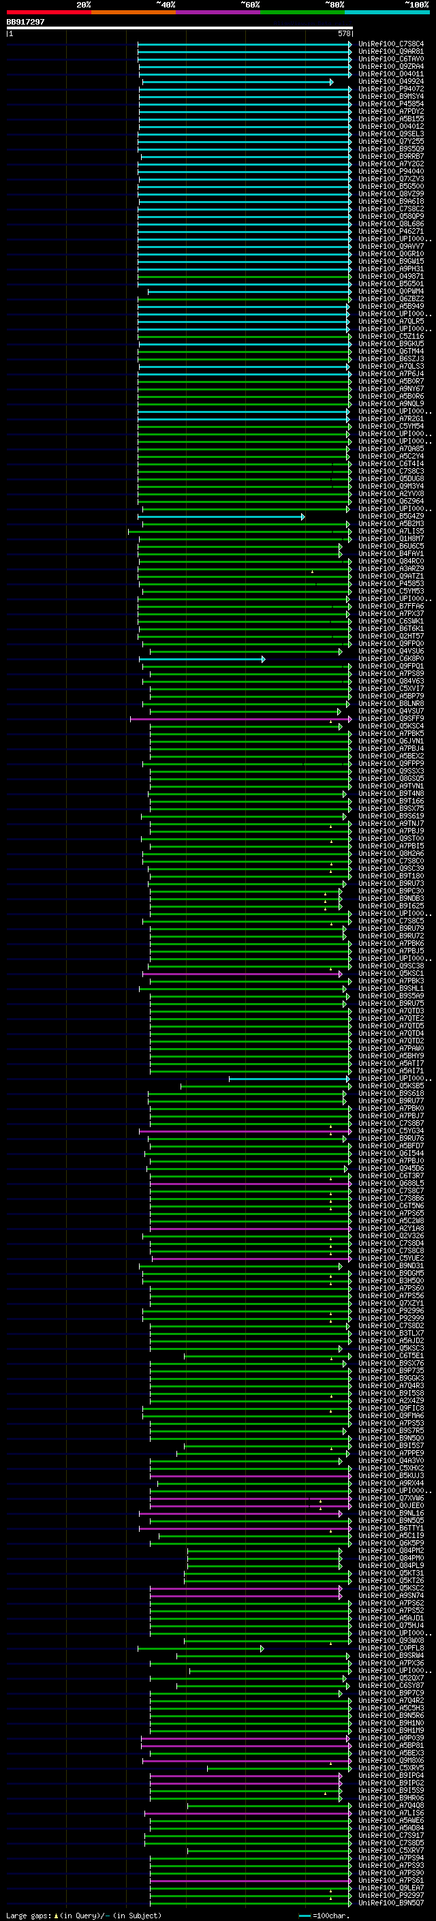Screen dimensions: 436x1921
Task: Open hit UniRef100_Q9LEA7
Action: 390,1889
